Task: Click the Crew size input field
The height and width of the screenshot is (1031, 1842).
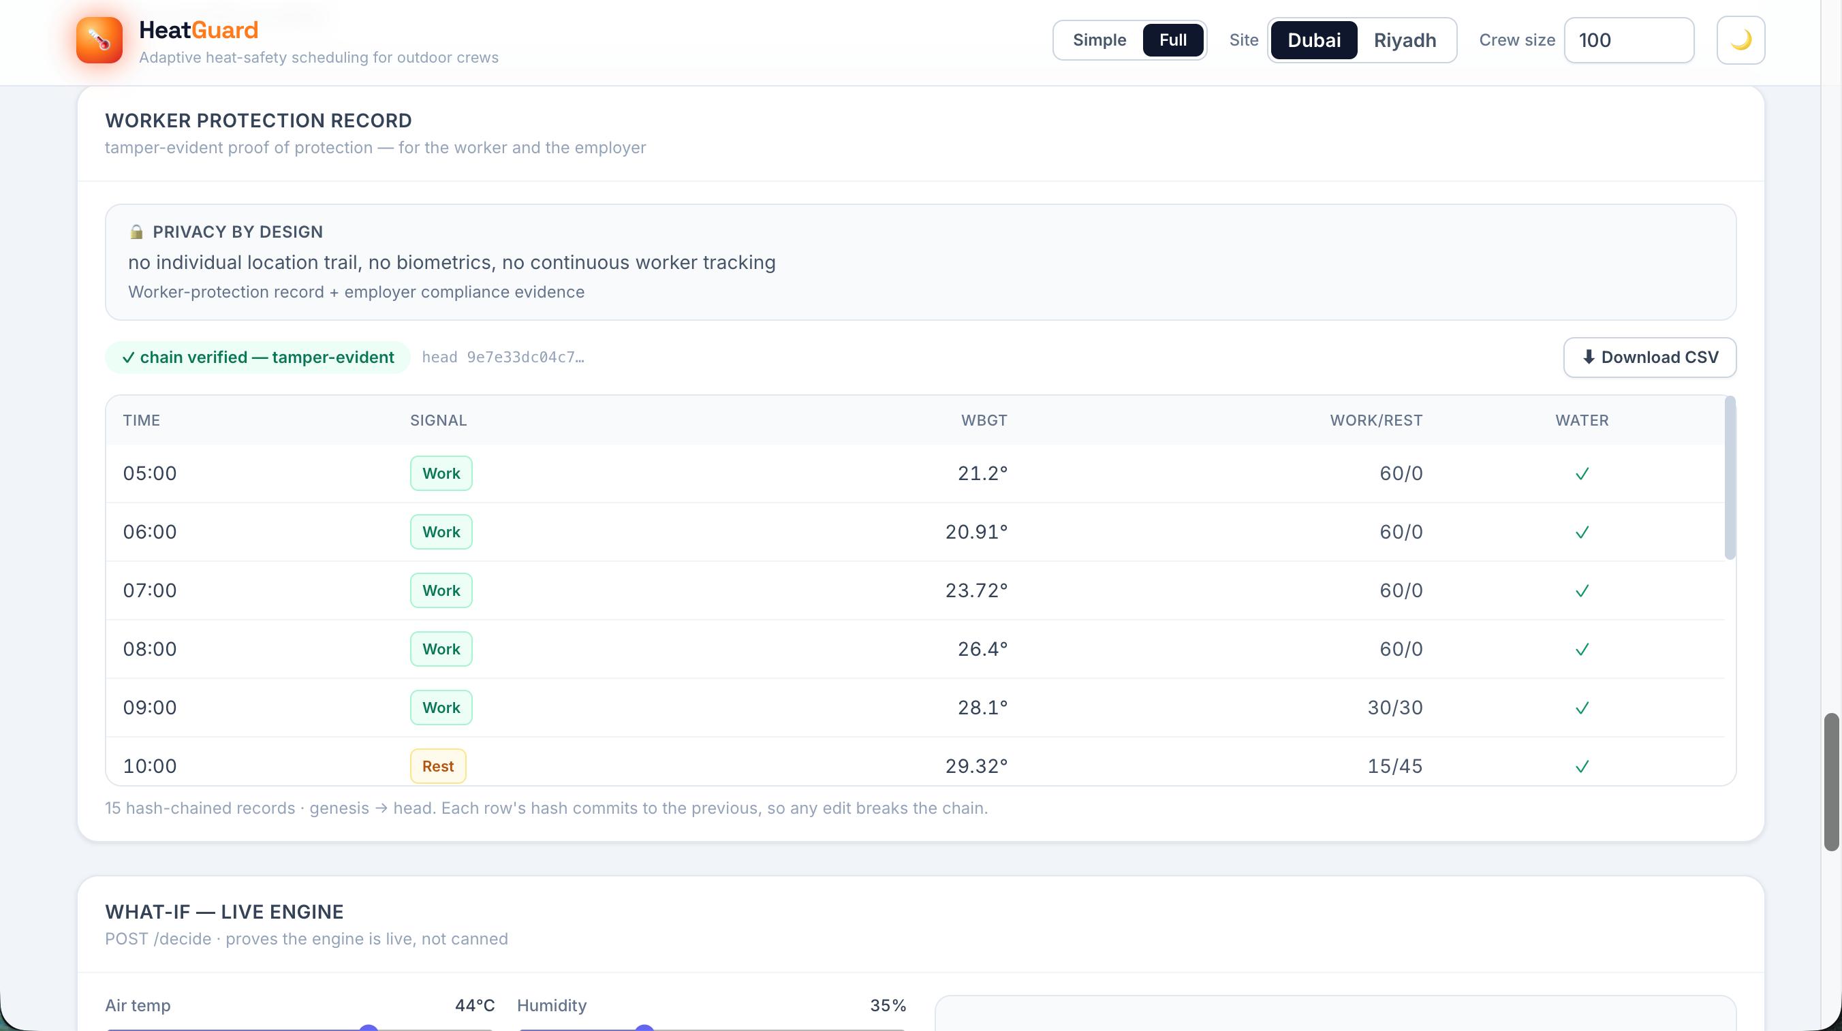Action: coord(1628,40)
